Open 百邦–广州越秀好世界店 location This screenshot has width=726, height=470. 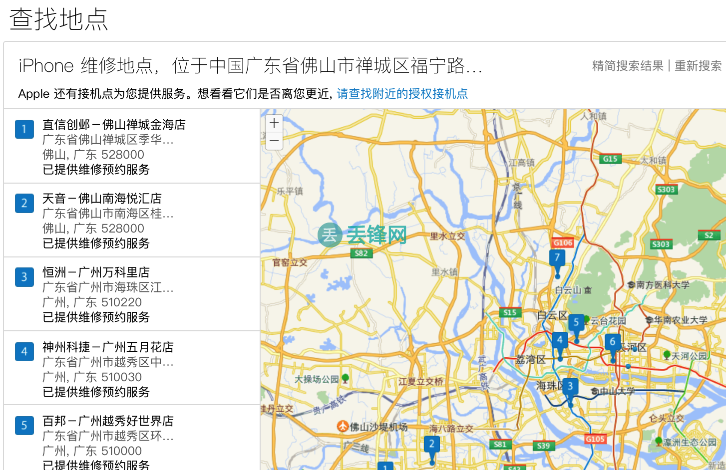[x=108, y=421]
